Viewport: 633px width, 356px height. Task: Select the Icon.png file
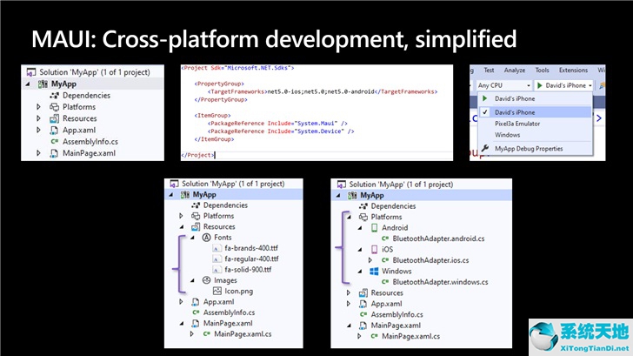click(x=238, y=291)
